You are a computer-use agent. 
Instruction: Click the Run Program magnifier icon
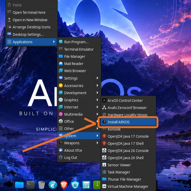pyautogui.click(x=61, y=42)
